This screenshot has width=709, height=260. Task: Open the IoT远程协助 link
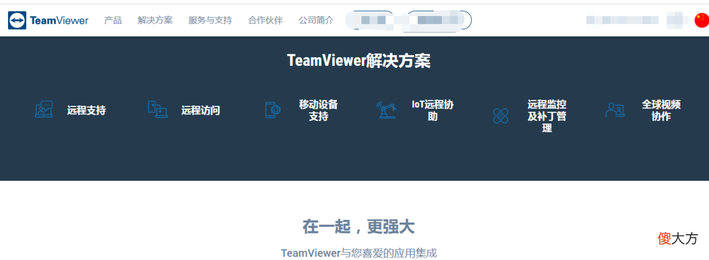pyautogui.click(x=433, y=110)
